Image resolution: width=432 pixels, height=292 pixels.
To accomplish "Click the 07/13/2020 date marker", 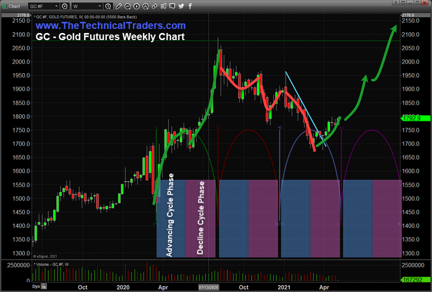I will click(x=208, y=287).
